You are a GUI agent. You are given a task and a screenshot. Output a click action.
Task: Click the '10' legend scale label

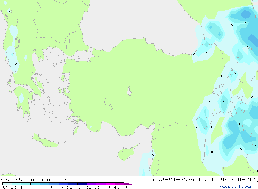pos(51,187)
